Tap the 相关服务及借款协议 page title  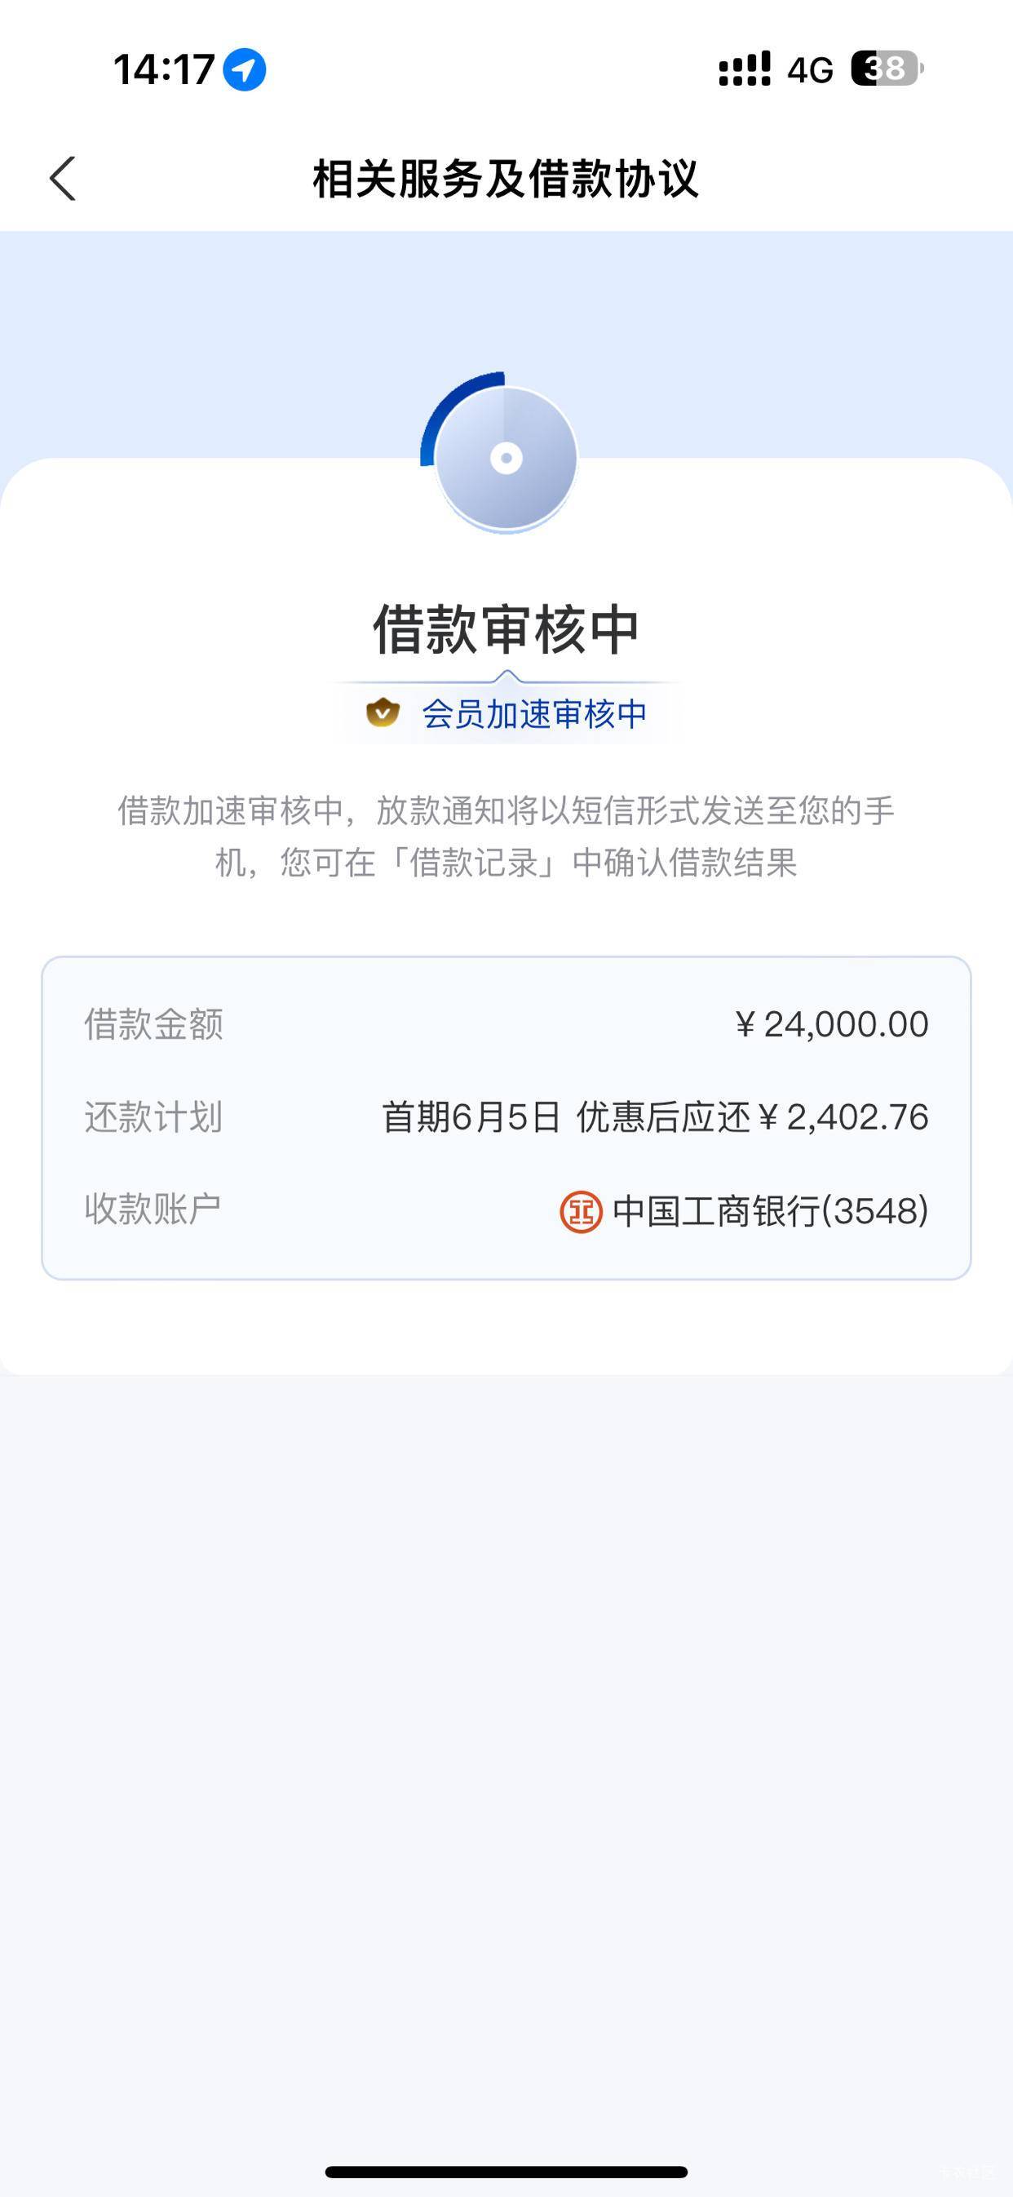tap(506, 179)
